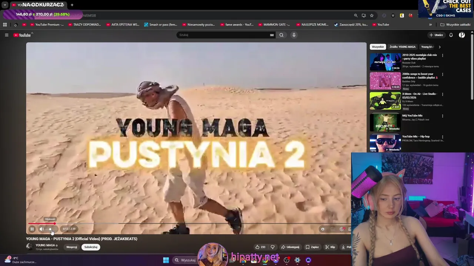Open fame awards - YouT... bookmark

tap(236, 25)
